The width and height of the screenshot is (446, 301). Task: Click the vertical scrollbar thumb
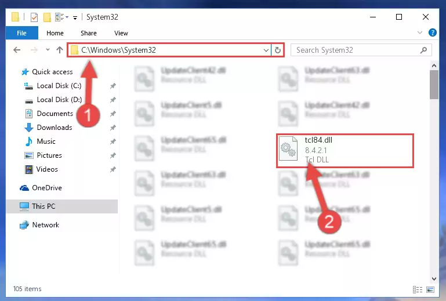click(x=434, y=85)
